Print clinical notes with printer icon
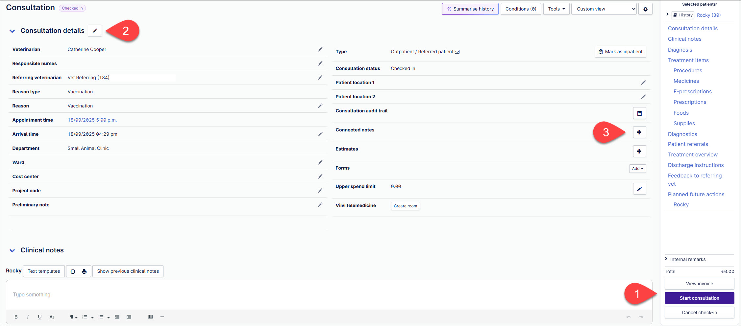The height and width of the screenshot is (326, 741). click(x=84, y=271)
